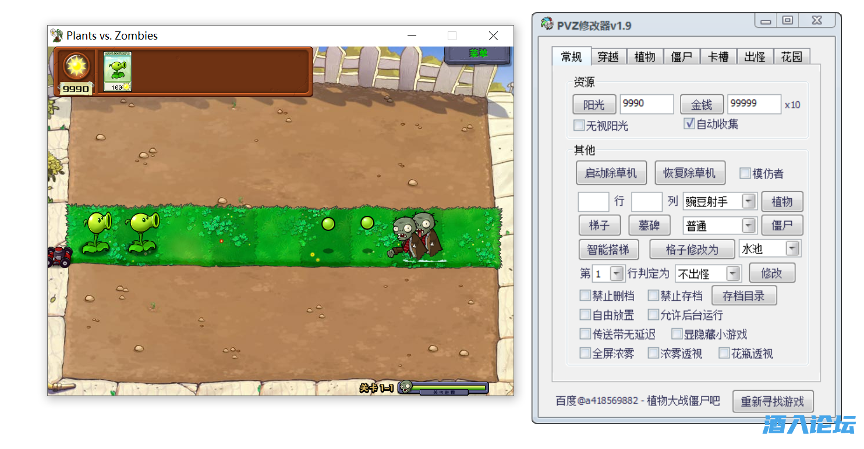Image resolution: width=864 pixels, height=449 pixels.
Task: Expand the grid type dropdown showing 水池
Action: tap(770, 249)
